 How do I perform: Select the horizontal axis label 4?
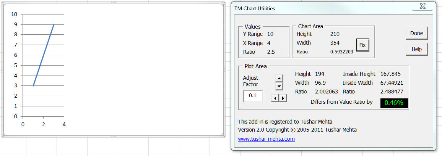64,124
